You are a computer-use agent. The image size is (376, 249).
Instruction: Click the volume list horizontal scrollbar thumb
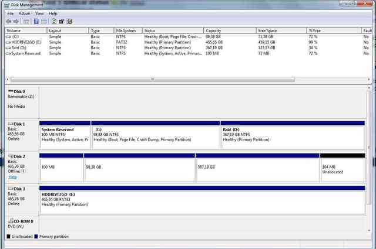click(x=153, y=79)
